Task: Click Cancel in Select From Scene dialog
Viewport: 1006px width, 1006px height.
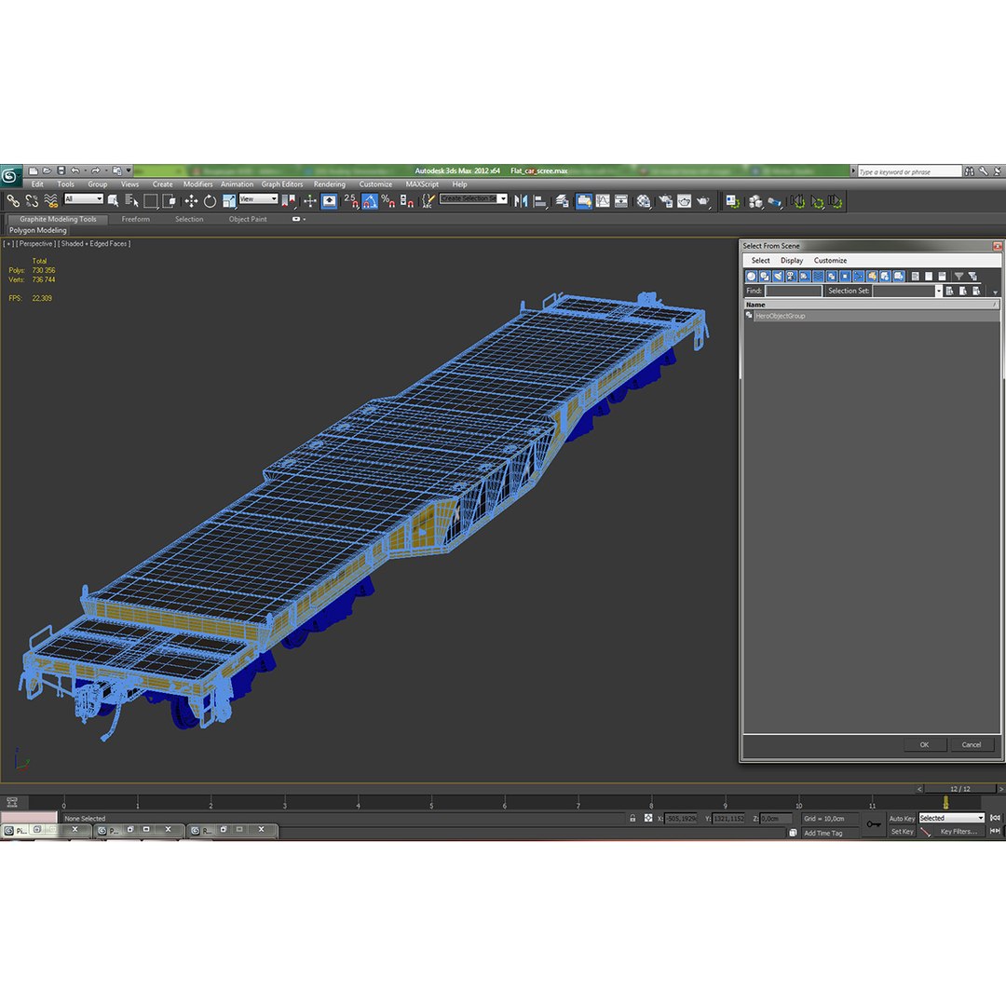Action: click(972, 745)
